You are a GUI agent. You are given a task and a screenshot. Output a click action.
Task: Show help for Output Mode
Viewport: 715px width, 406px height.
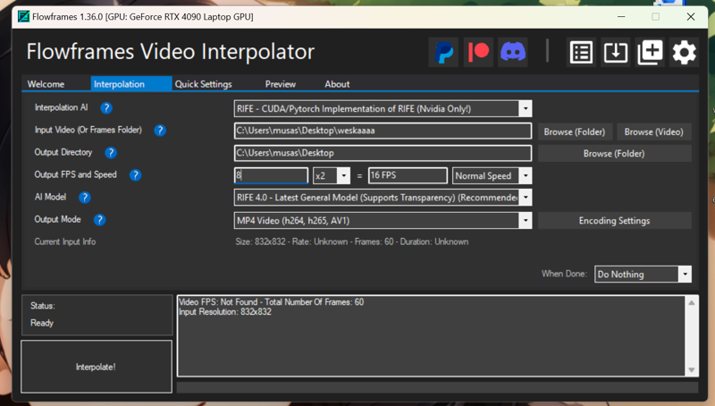pyautogui.click(x=99, y=220)
